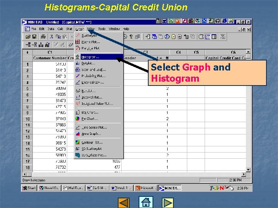Select Dotplot... from the Graph menu
The image size is (278, 208).
point(99,63)
